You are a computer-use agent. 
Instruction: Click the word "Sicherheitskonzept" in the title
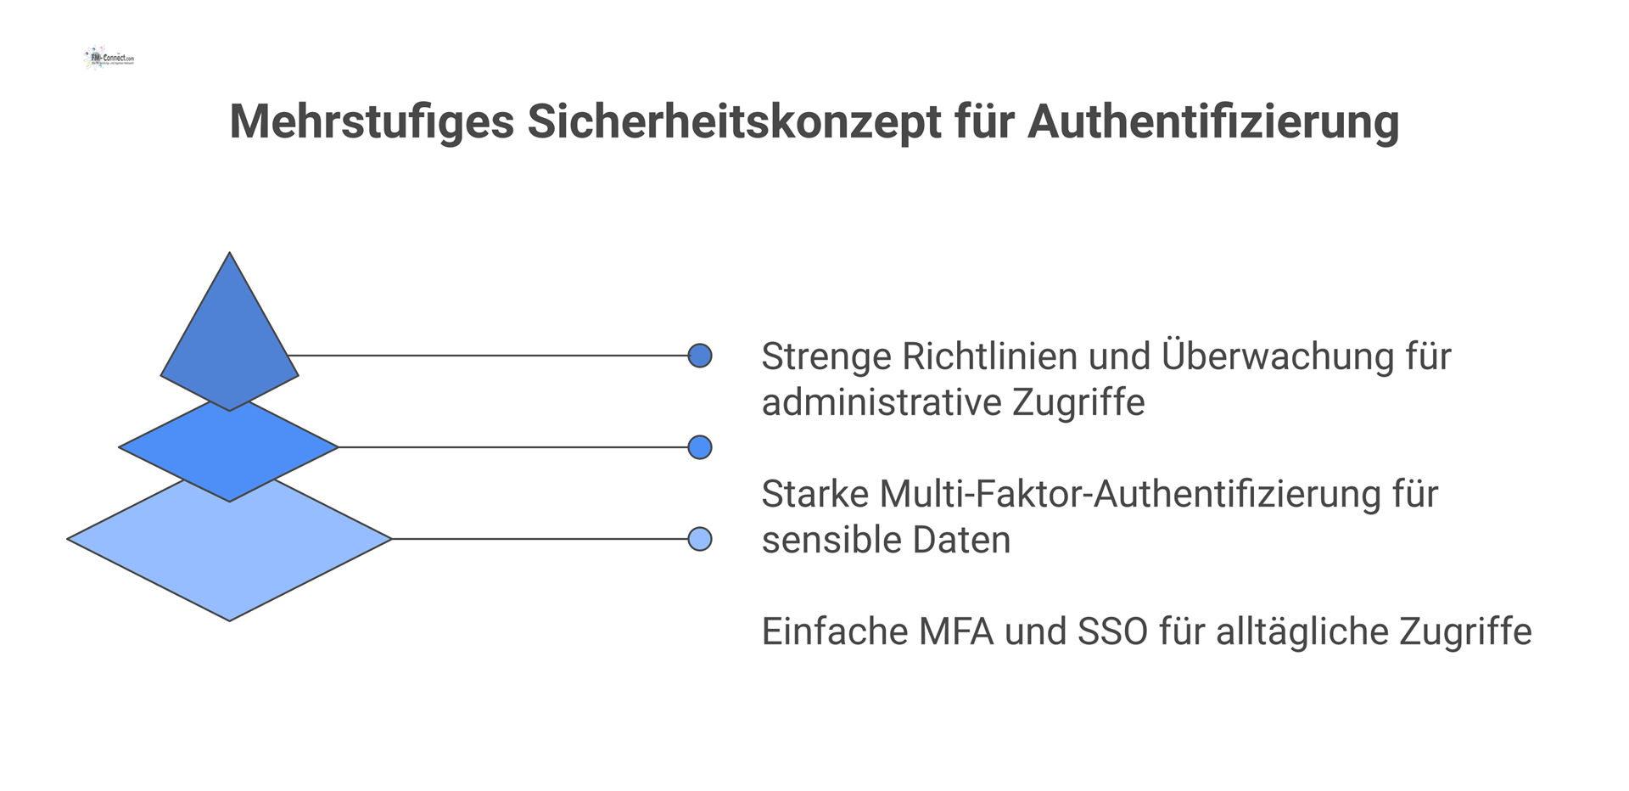[735, 121]
